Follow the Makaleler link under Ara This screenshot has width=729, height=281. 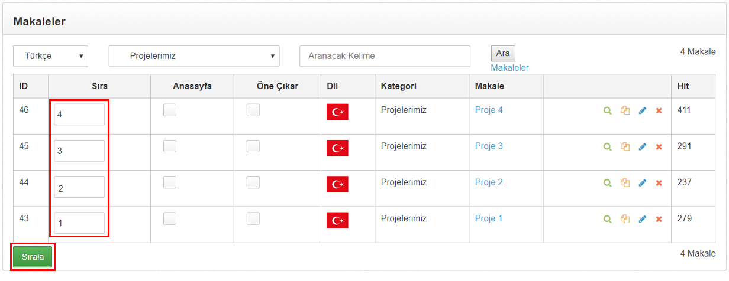(509, 68)
